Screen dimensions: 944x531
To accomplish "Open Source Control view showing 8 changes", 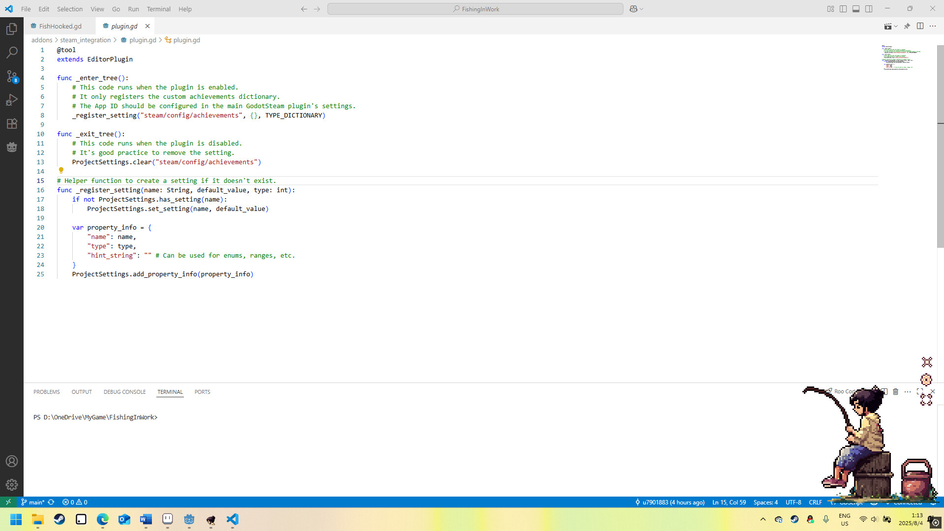I will [x=12, y=77].
